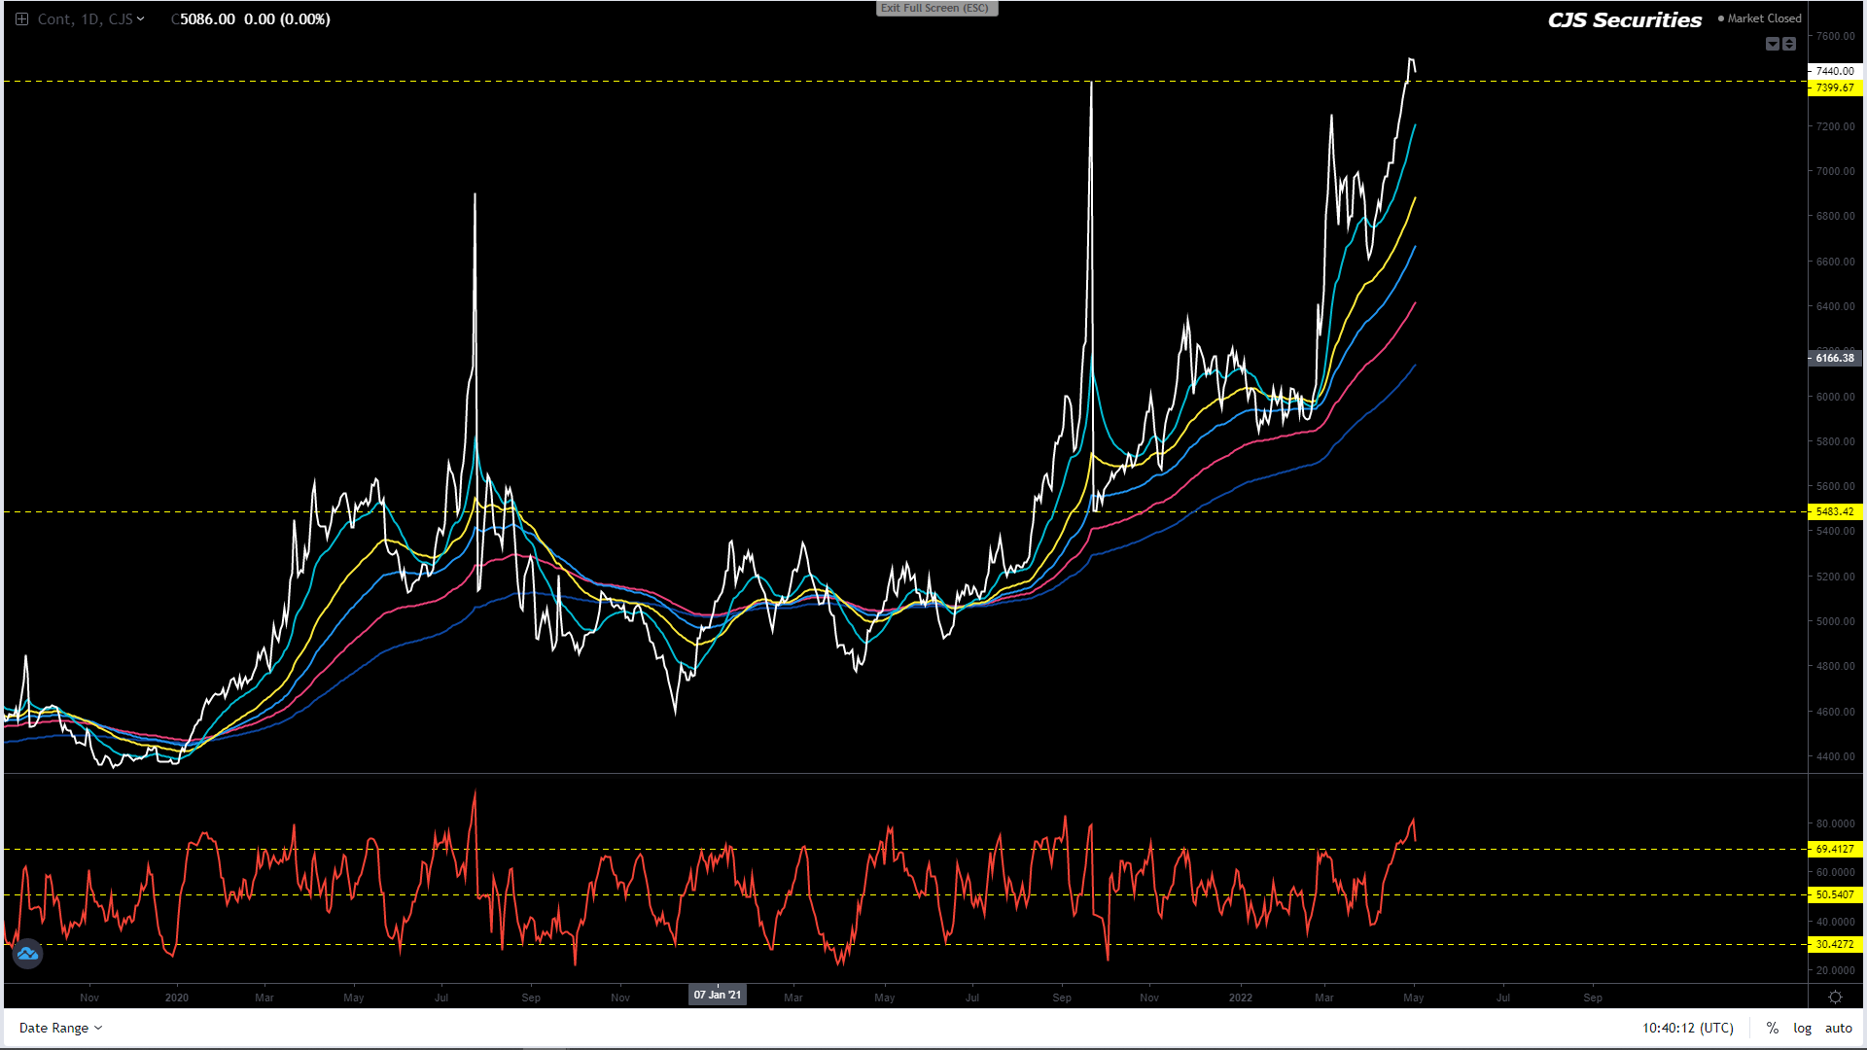Click the 10:40:12 (UTC) timezone clock

coord(1687,1028)
